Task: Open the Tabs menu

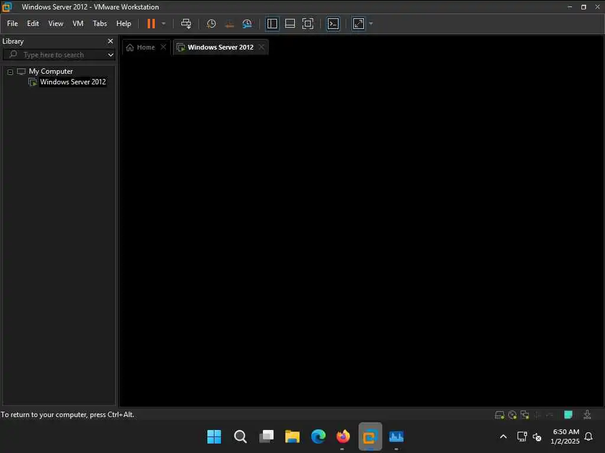Action: (x=100, y=24)
